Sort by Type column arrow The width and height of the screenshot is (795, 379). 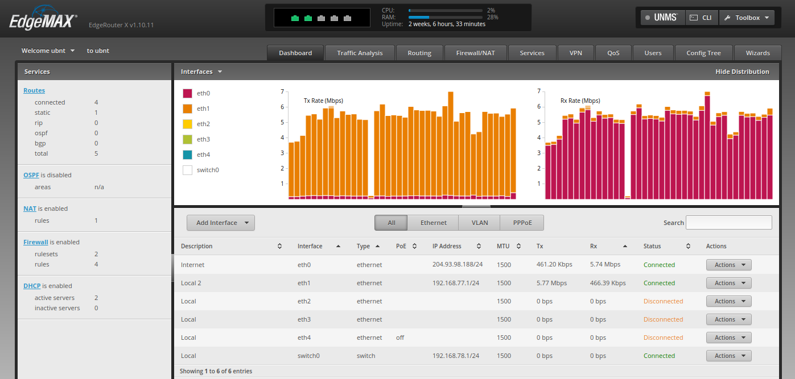point(377,246)
